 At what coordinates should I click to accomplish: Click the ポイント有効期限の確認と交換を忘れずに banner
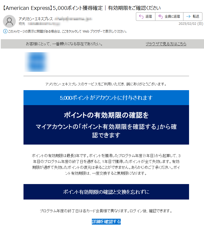coord(106,192)
